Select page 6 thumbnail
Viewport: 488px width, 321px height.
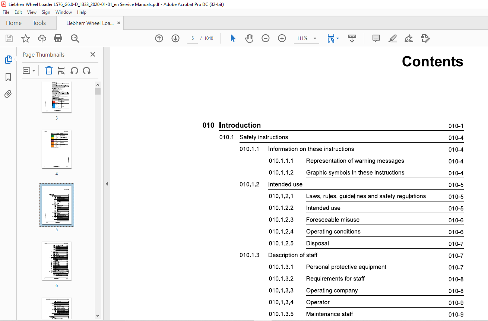(x=57, y=261)
